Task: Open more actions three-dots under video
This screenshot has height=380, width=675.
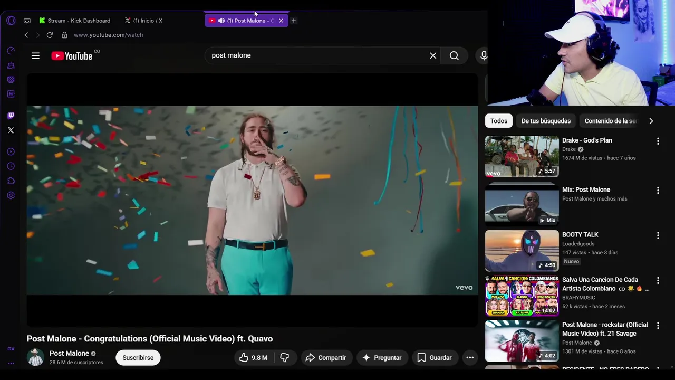Action: pos(470,358)
